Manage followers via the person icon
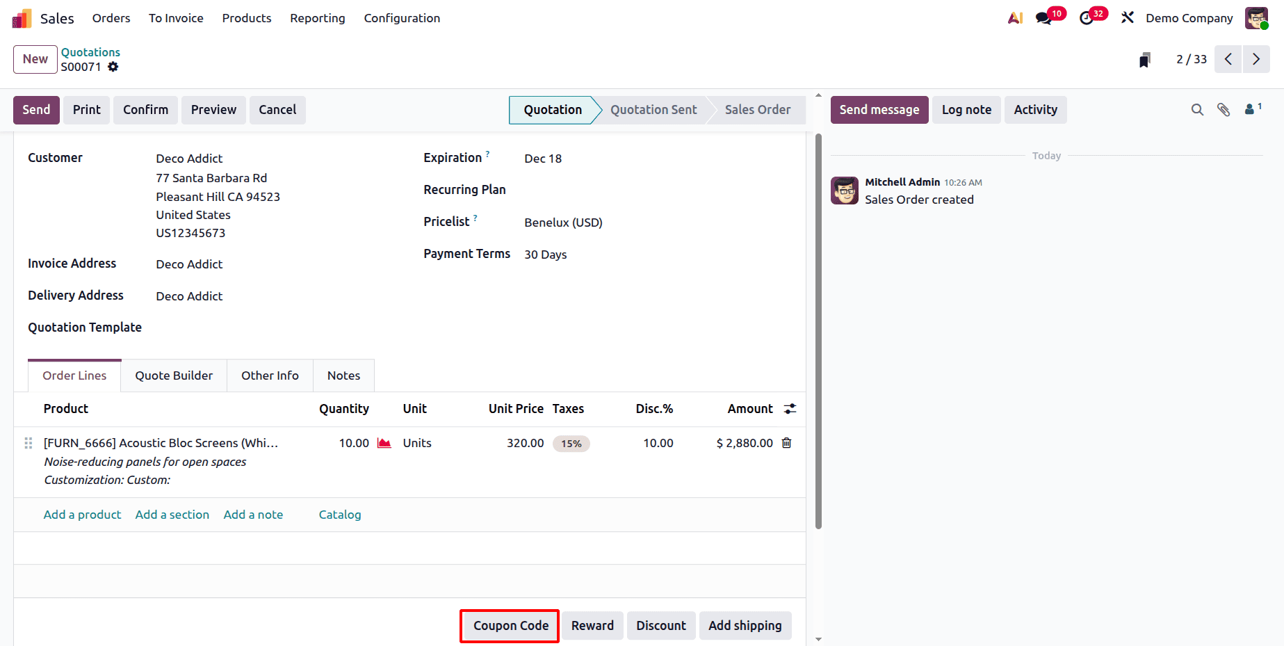This screenshot has width=1284, height=646. [x=1249, y=109]
